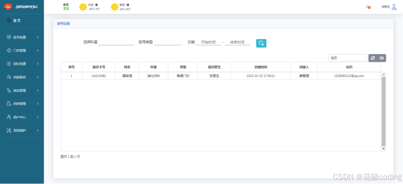Image resolution: width=403 pixels, height=184 pixels.
Task: Refresh the table with the refresh icon
Action: coord(373,58)
